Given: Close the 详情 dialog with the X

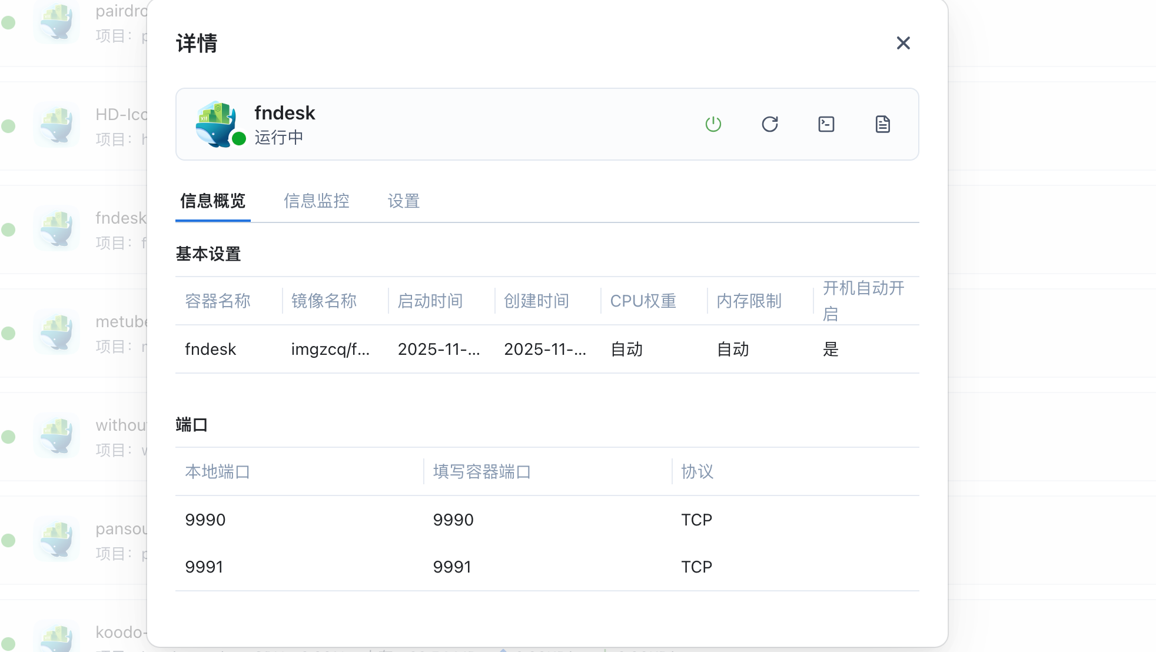Looking at the screenshot, I should coord(903,43).
